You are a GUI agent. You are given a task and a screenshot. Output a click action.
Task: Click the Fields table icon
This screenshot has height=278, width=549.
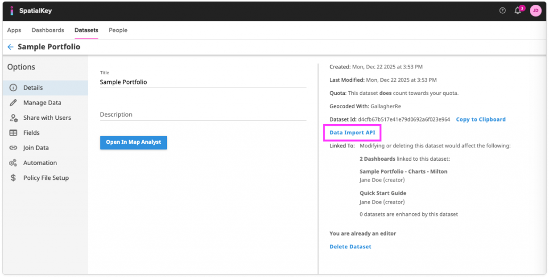[x=13, y=133]
